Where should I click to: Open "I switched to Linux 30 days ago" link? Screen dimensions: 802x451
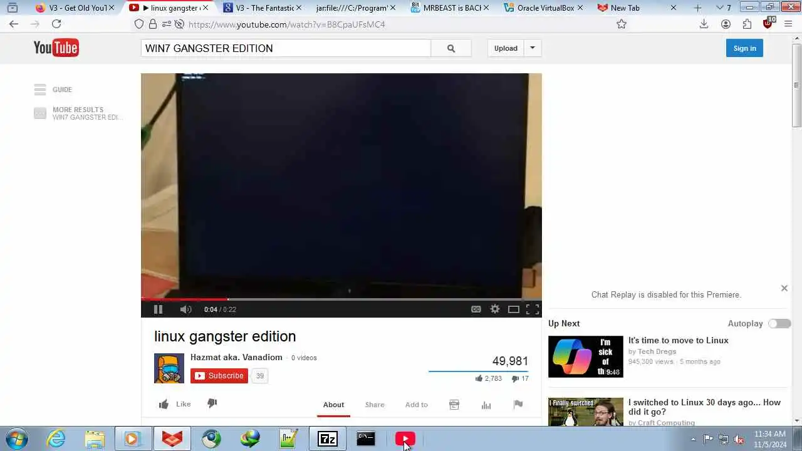704,407
